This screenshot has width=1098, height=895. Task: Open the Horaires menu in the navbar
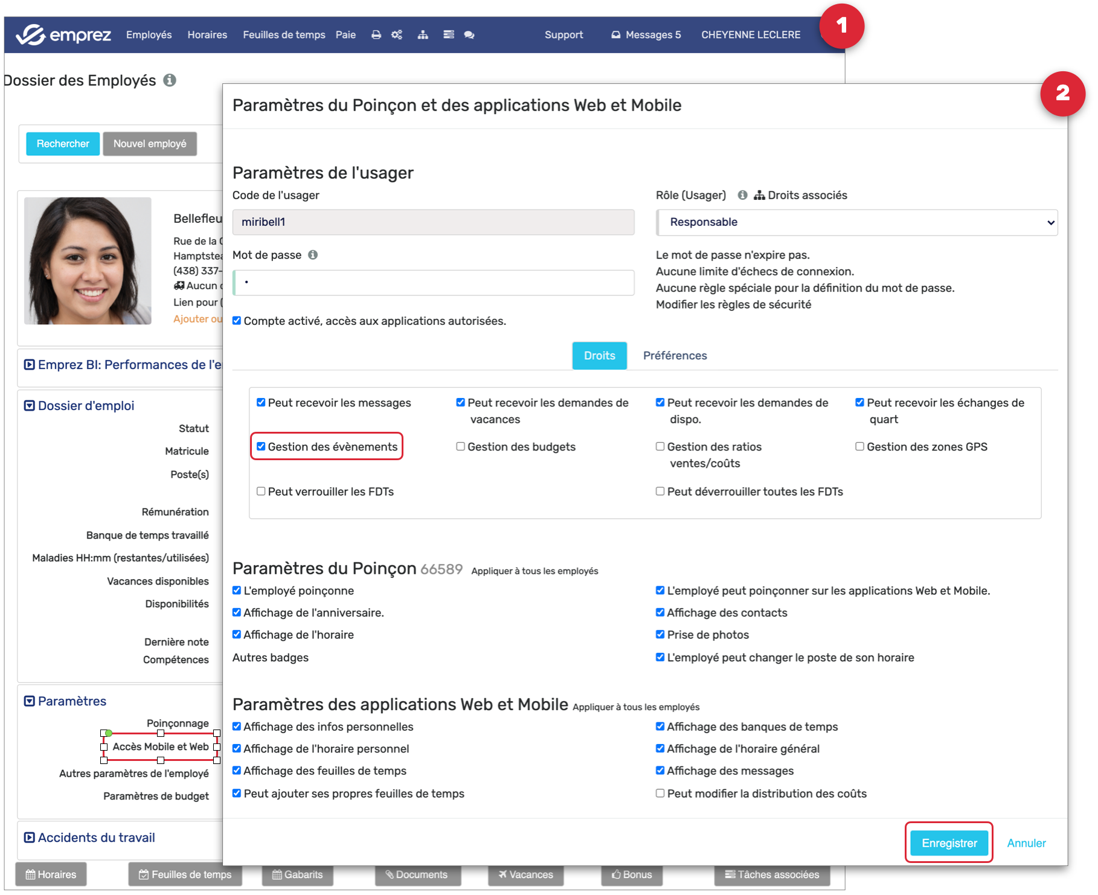point(207,35)
